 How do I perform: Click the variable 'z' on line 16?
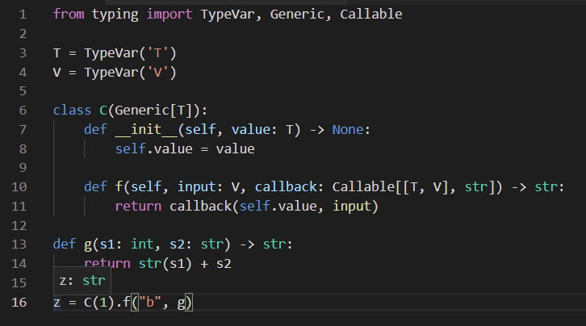click(57, 302)
